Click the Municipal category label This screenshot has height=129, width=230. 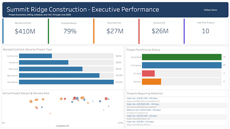pyautogui.click(x=13, y=69)
